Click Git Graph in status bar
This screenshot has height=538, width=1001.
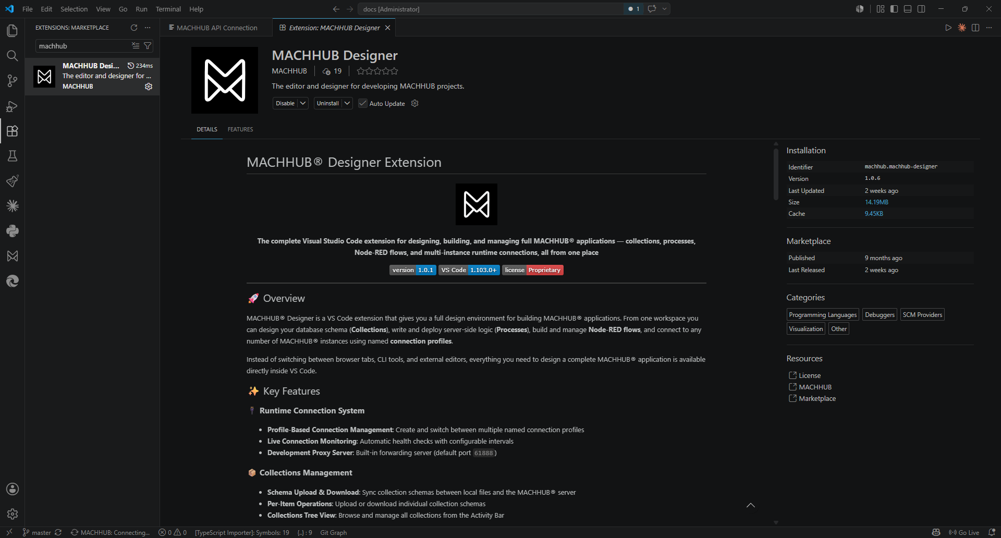(x=333, y=532)
